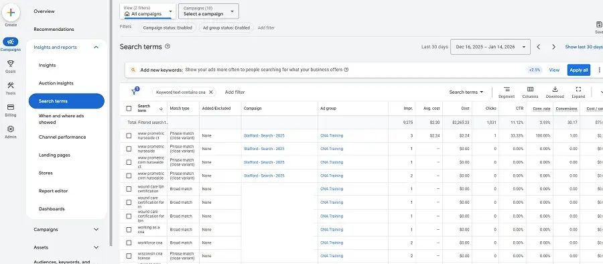
Task: Click Show last 30 days link
Action: 584,47
